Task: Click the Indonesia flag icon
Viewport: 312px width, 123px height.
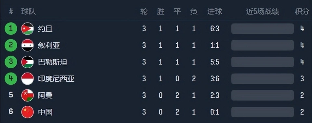Action: [x=27, y=79]
